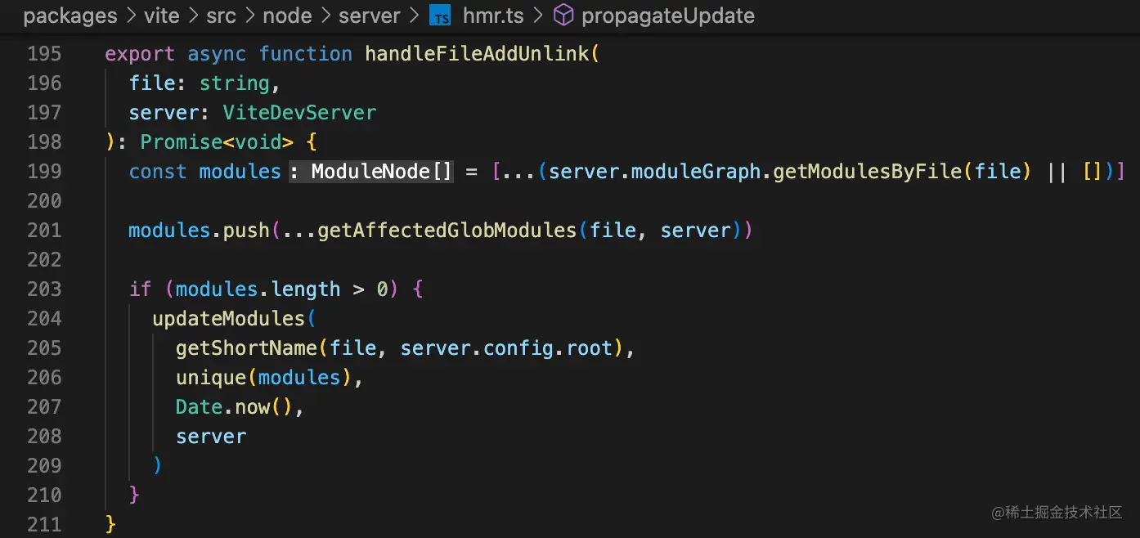Image resolution: width=1140 pixels, height=538 pixels.
Task: Click line number 211 in the gutter
Action: (x=44, y=525)
